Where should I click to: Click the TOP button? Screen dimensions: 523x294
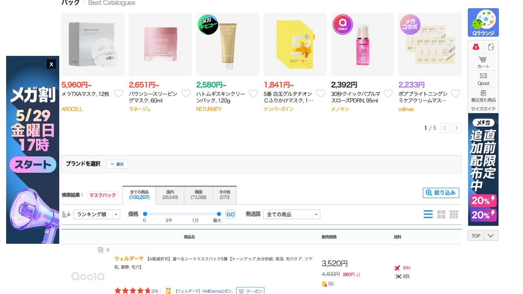tap(475, 236)
